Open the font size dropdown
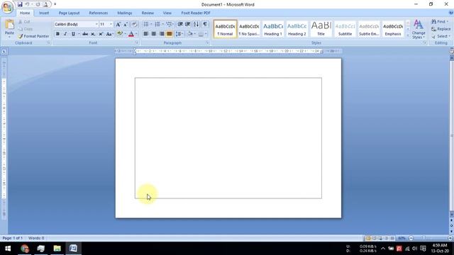The width and height of the screenshot is (454, 255). (x=111, y=24)
